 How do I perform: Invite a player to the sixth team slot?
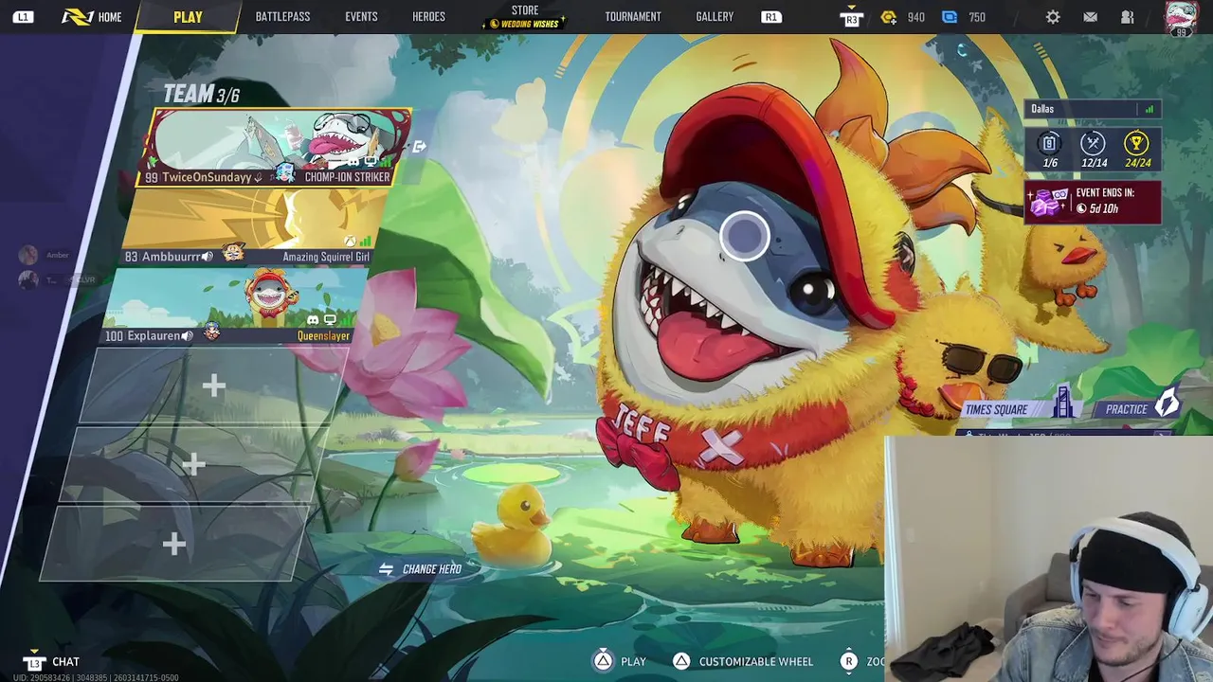173,544
